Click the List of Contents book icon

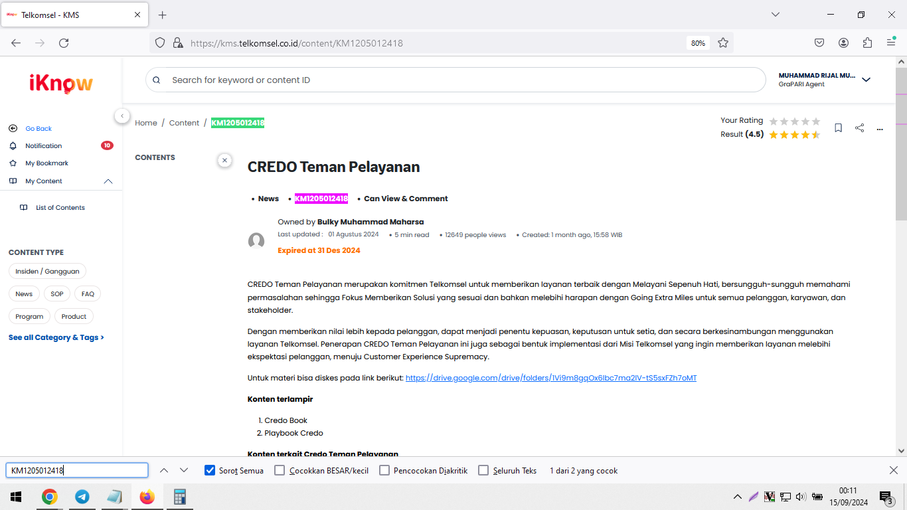24,208
